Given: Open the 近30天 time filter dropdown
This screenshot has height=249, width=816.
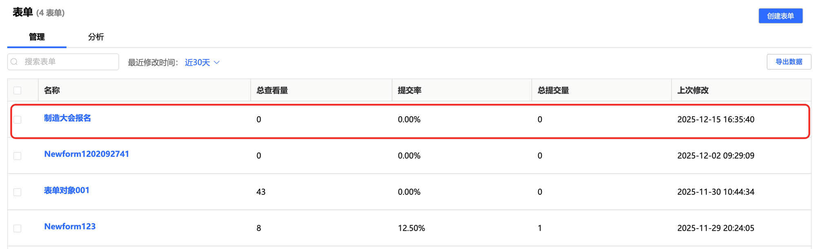Looking at the screenshot, I should [197, 62].
